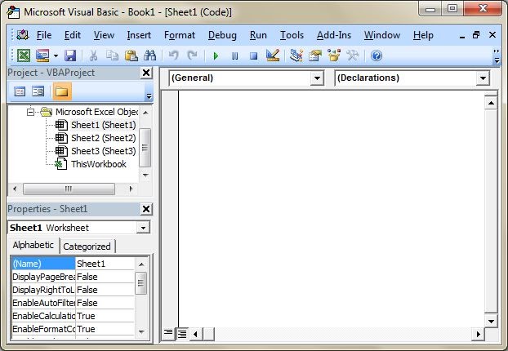Click View Object icon in Project pane
The width and height of the screenshot is (508, 351).
38,91
